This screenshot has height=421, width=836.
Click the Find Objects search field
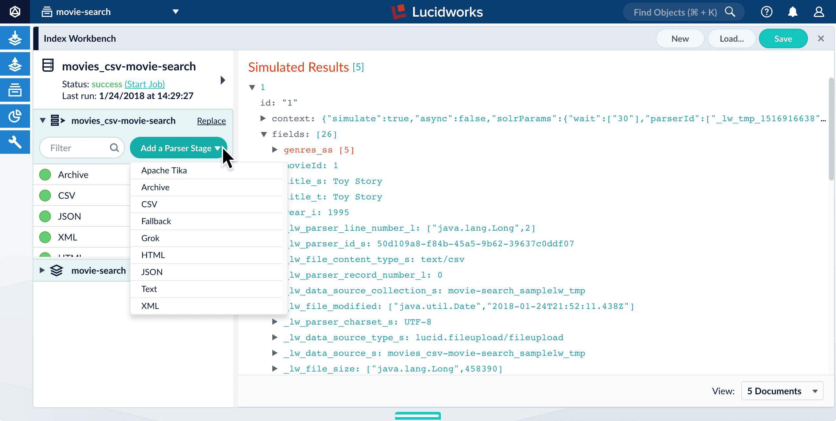coord(683,12)
